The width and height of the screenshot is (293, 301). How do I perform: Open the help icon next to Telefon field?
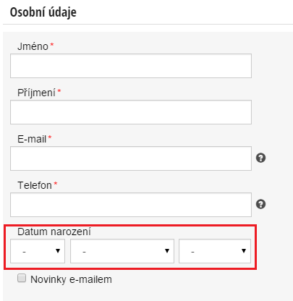tap(260, 204)
